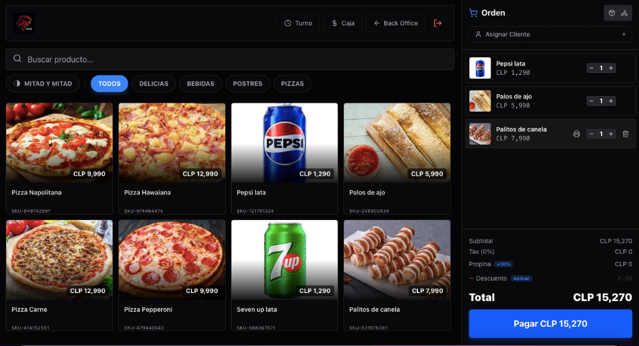This screenshot has height=346, width=639.
Task: Go to Back Office
Action: pos(395,23)
